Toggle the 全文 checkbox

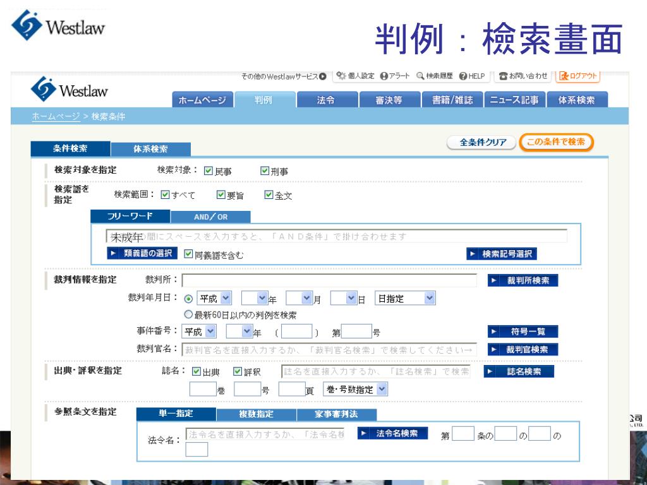(x=269, y=195)
